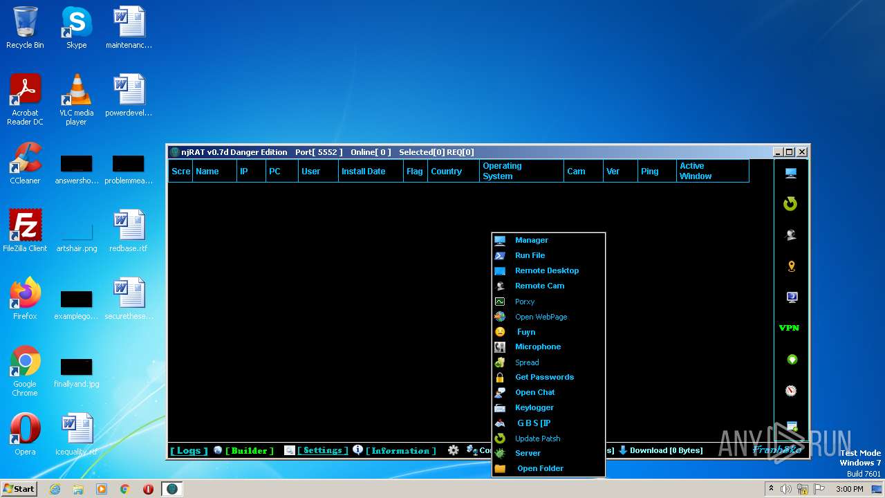Open Windows Explorer from the taskbar
Image resolution: width=885 pixels, height=498 pixels.
(x=78, y=489)
